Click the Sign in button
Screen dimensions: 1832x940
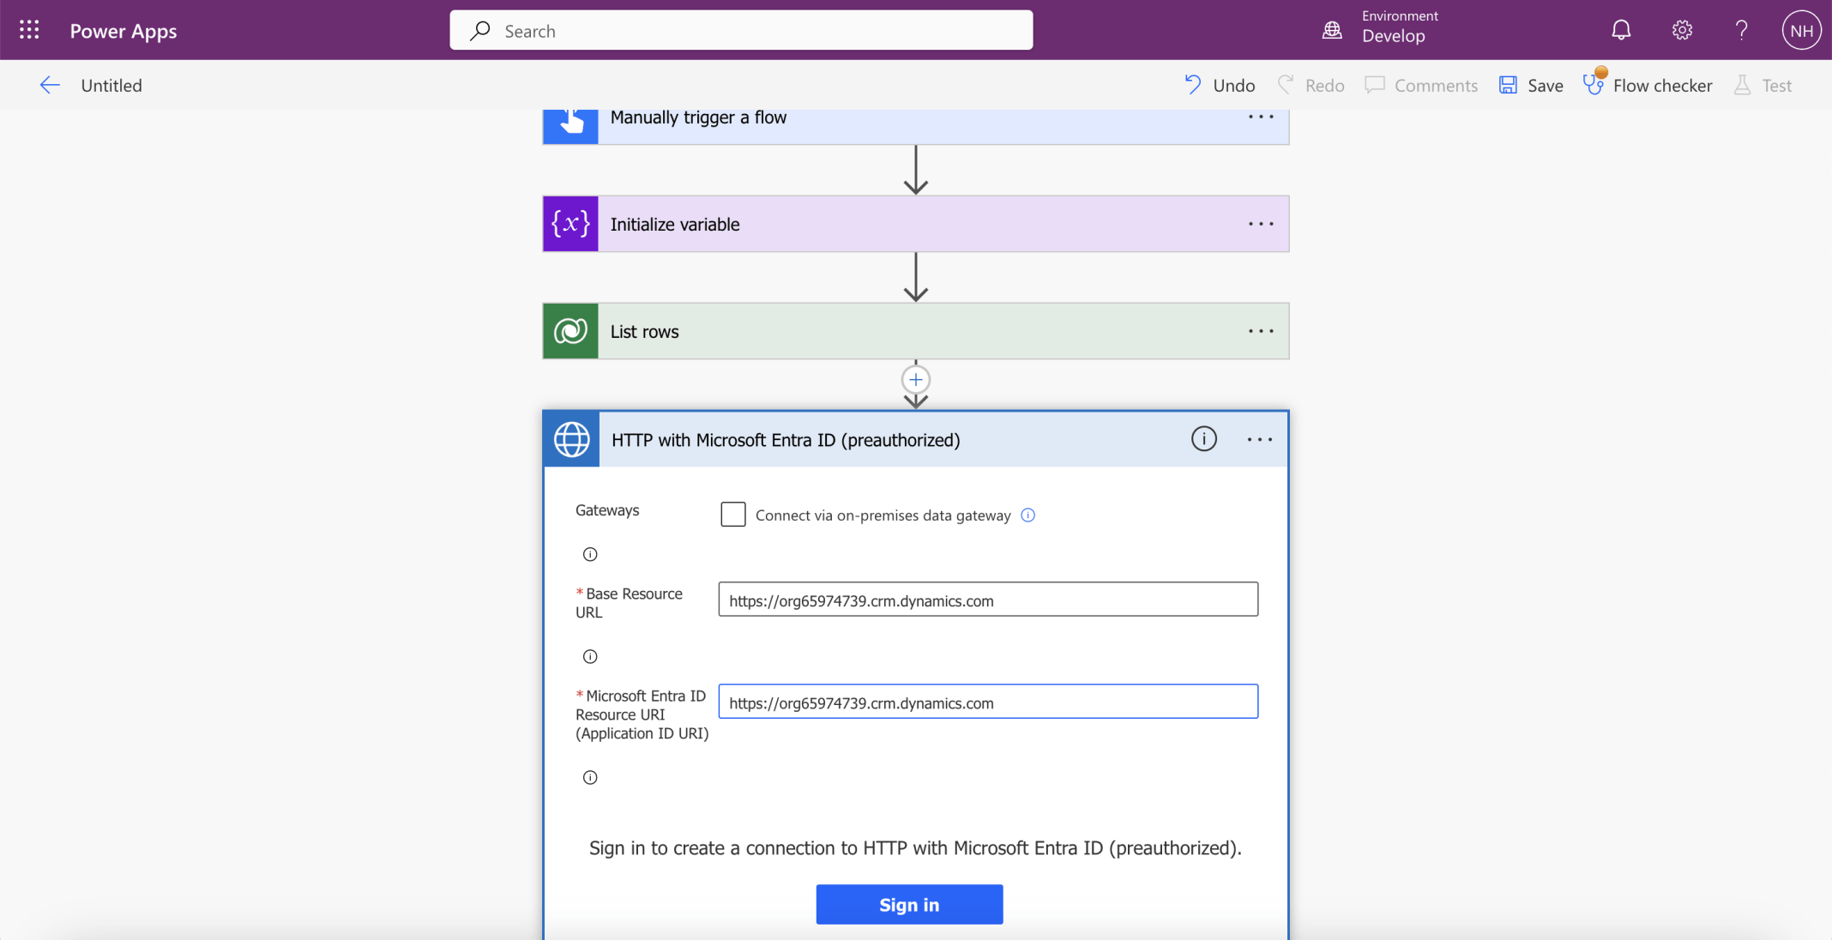point(909,904)
